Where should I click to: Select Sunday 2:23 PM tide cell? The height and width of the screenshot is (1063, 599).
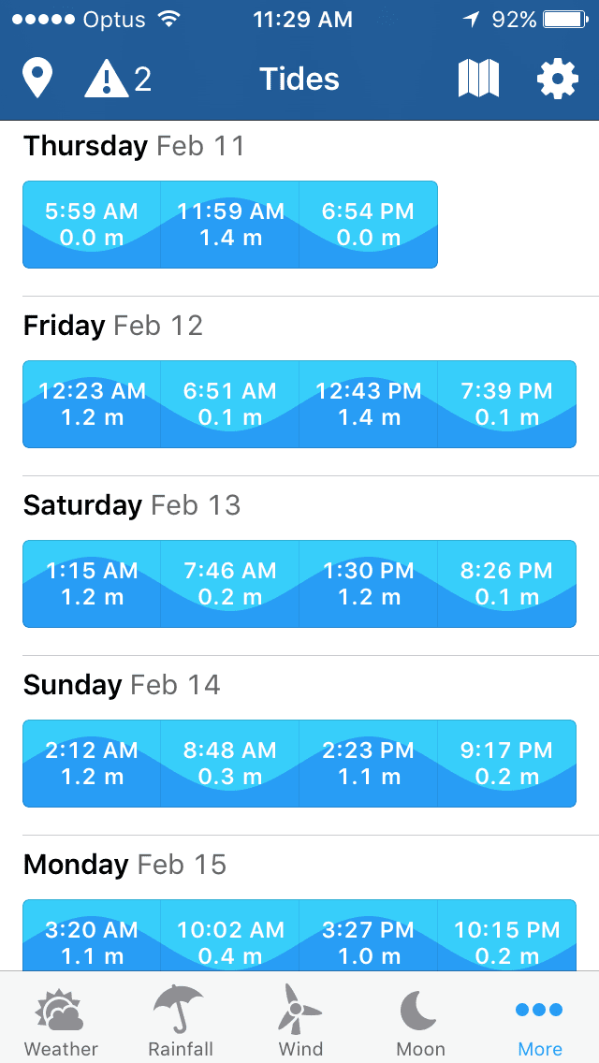pos(369,764)
